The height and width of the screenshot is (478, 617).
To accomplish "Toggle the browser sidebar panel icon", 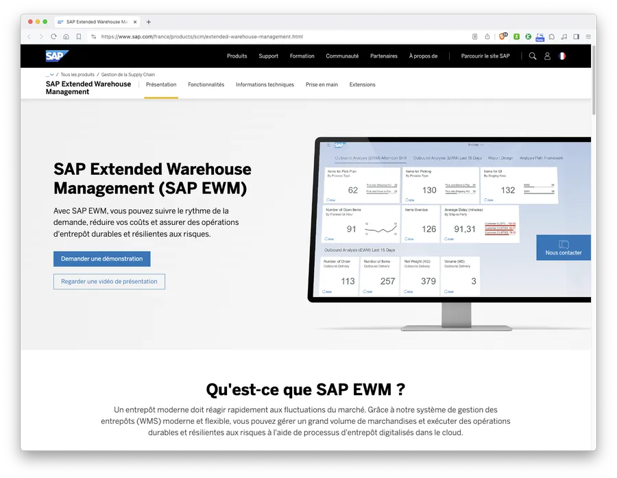I will [x=576, y=36].
